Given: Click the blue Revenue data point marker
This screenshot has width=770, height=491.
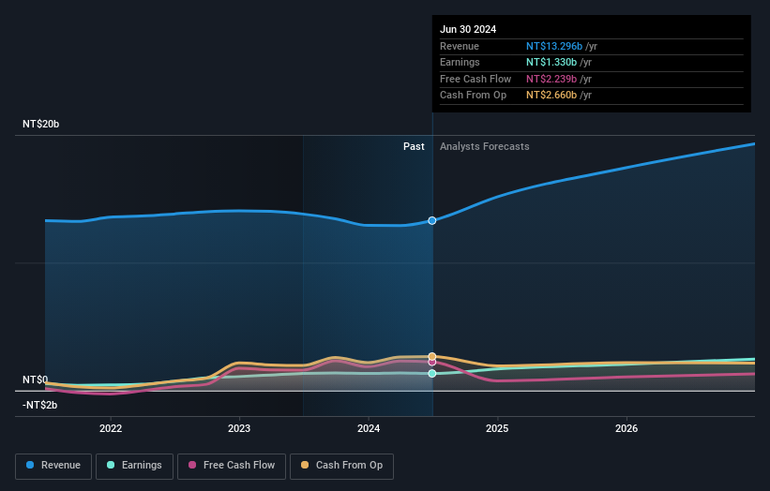Looking at the screenshot, I should (x=432, y=221).
